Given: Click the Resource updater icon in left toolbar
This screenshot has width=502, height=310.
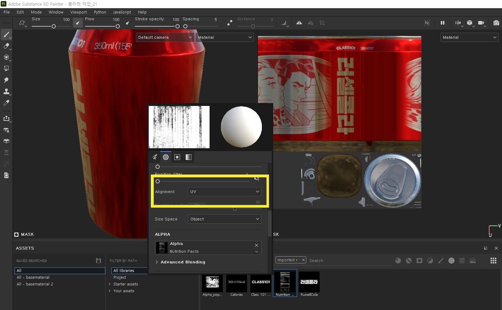Looking at the screenshot, I should click(6, 175).
